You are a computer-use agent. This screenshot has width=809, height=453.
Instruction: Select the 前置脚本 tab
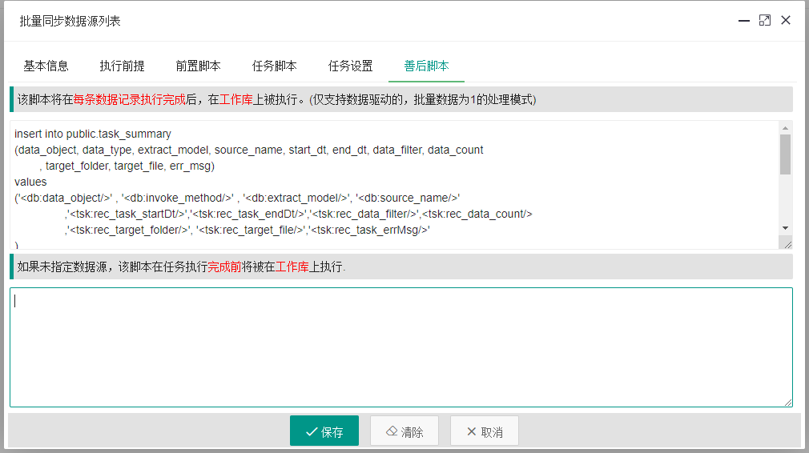198,66
